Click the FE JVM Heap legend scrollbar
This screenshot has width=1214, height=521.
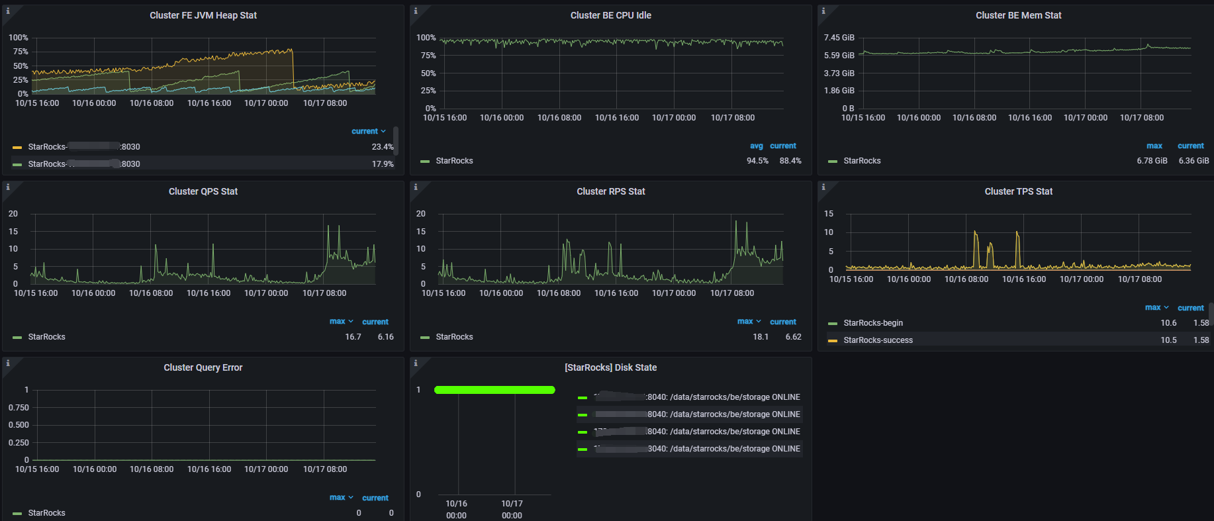tap(395, 140)
